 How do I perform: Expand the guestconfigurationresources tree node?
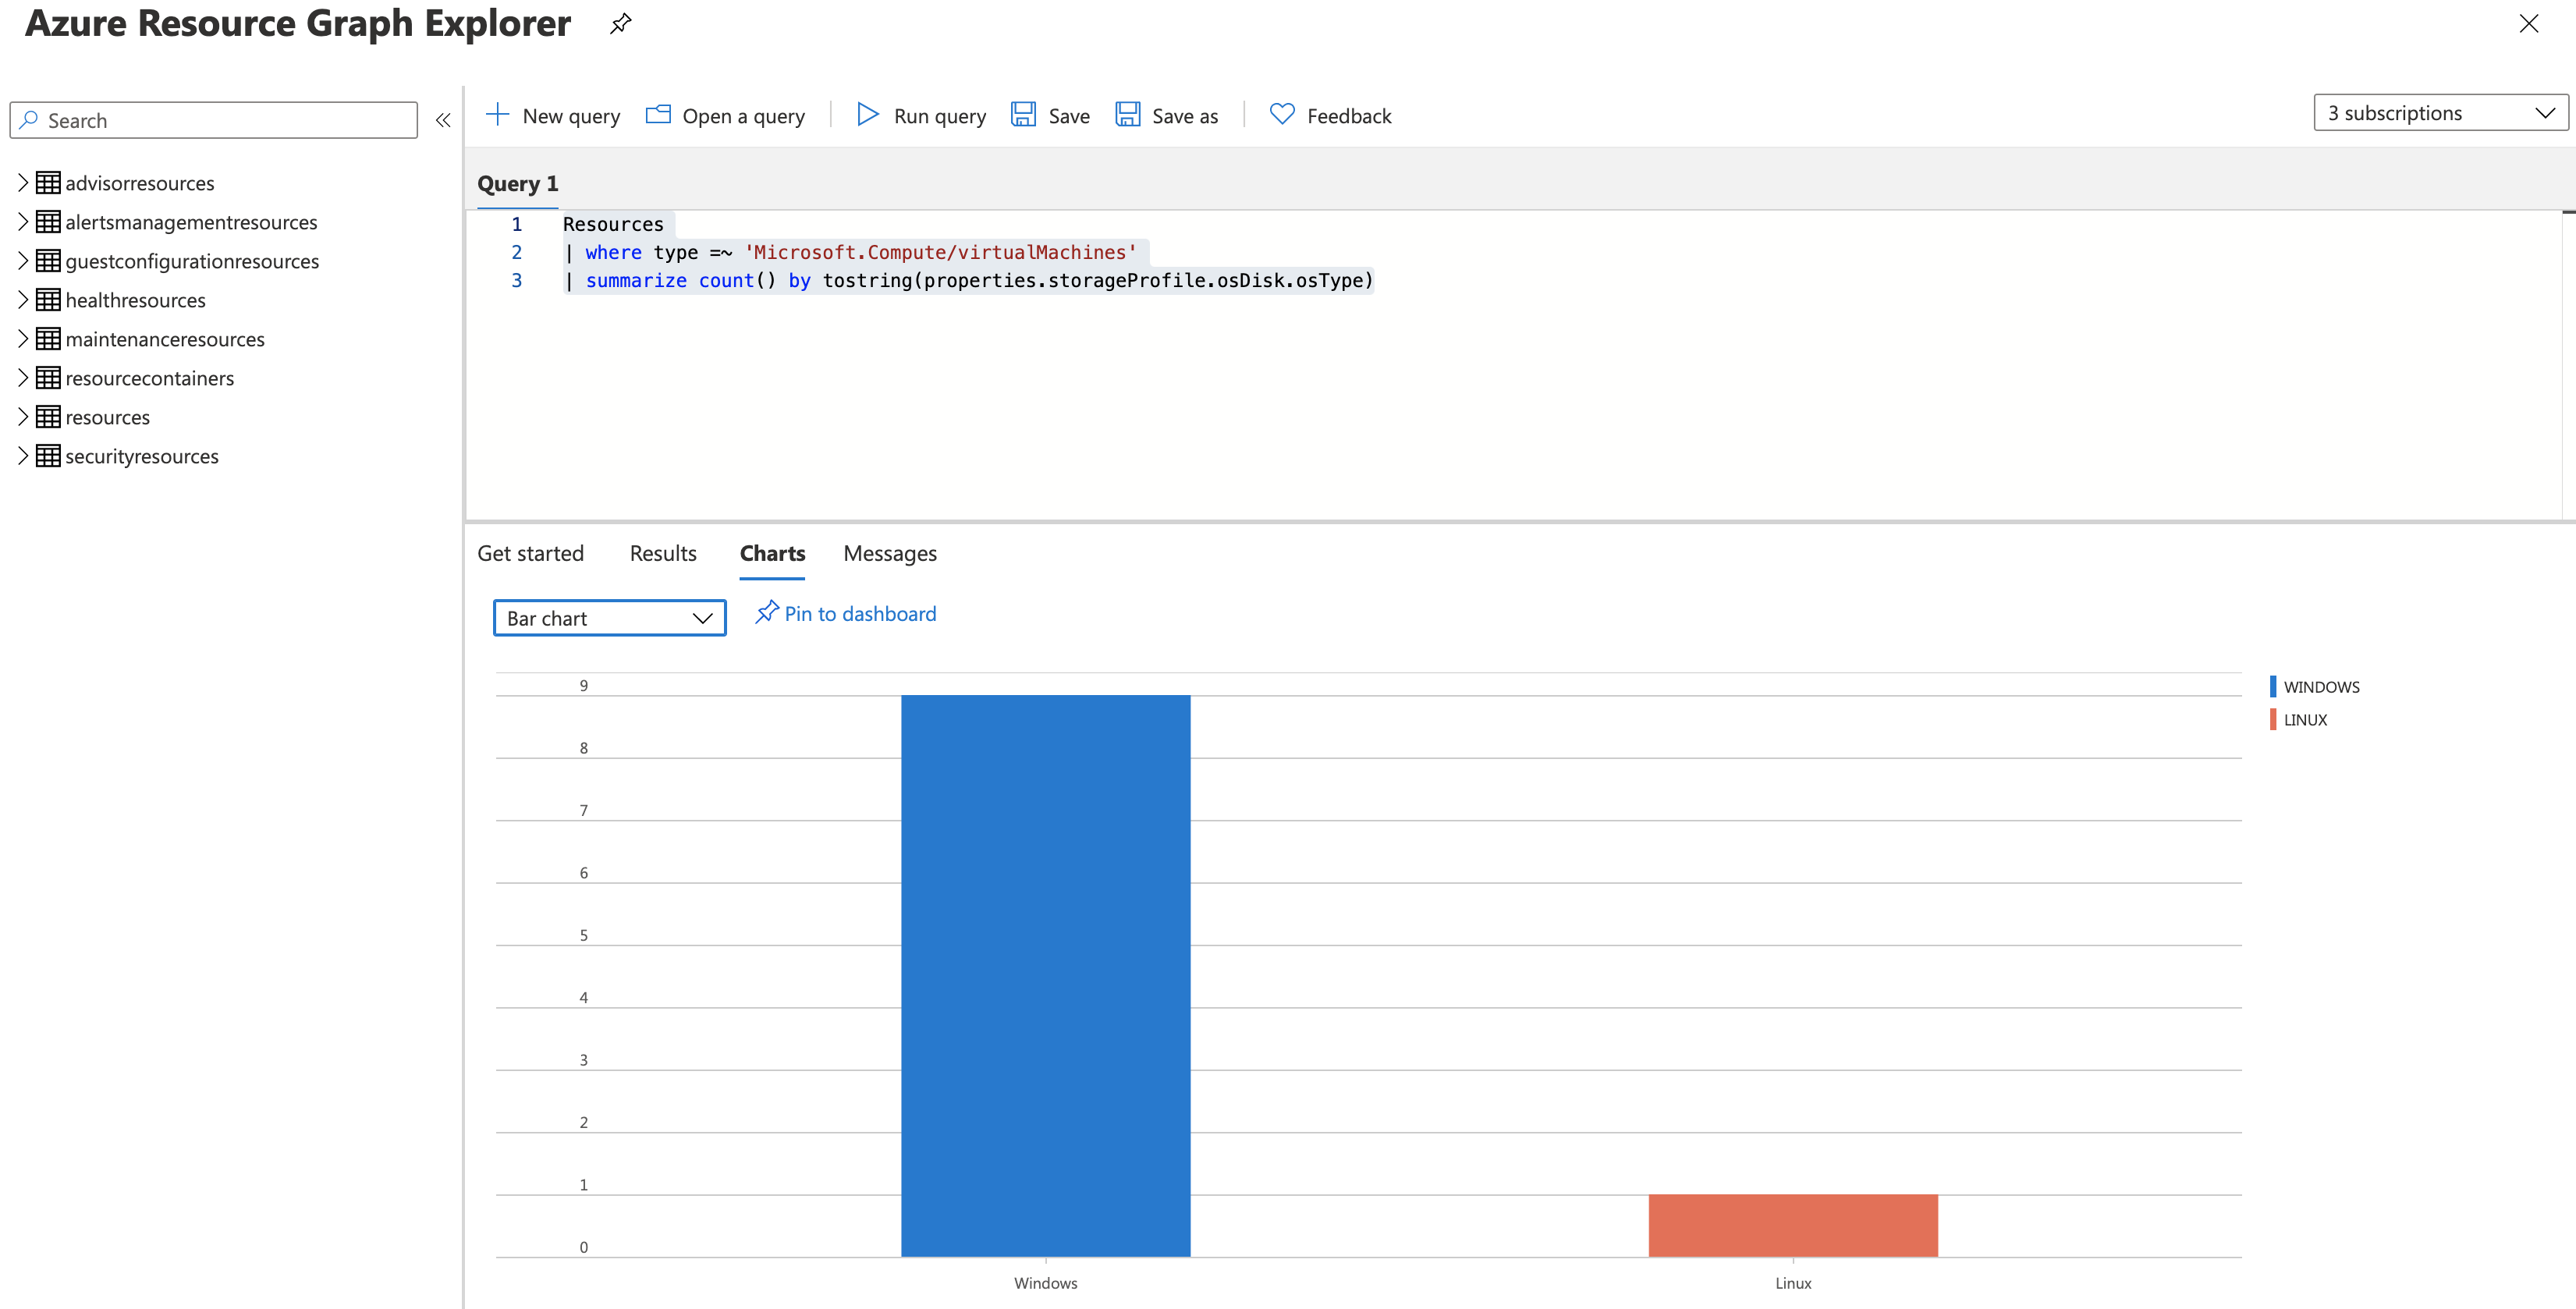[22, 260]
